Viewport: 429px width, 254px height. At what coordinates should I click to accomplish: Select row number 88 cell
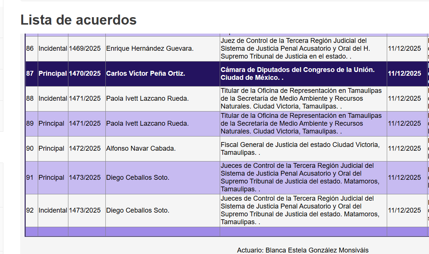click(30, 98)
